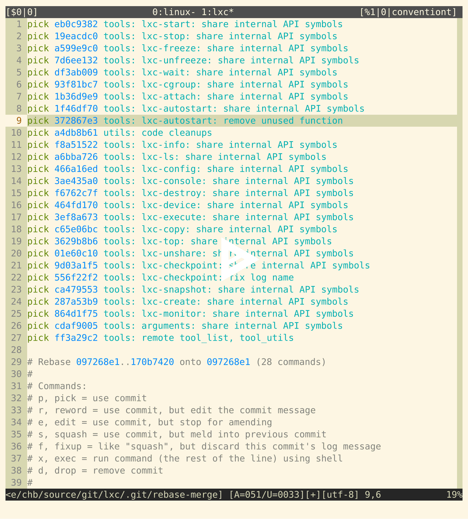468x519 pixels.
Task: Click the 's, squash' help line
Action: [x=177, y=434]
